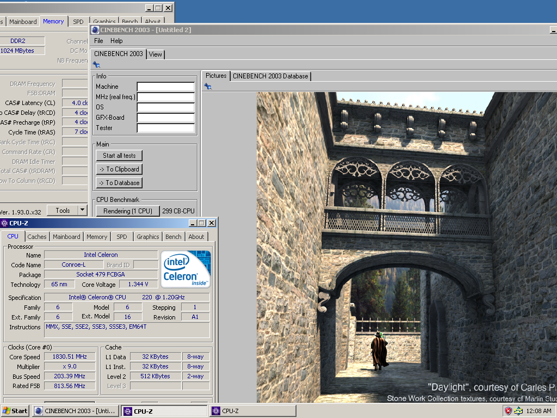This screenshot has height=418, width=557.
Task: Click the instructions MMX, SSE list value
Action: 127,330
